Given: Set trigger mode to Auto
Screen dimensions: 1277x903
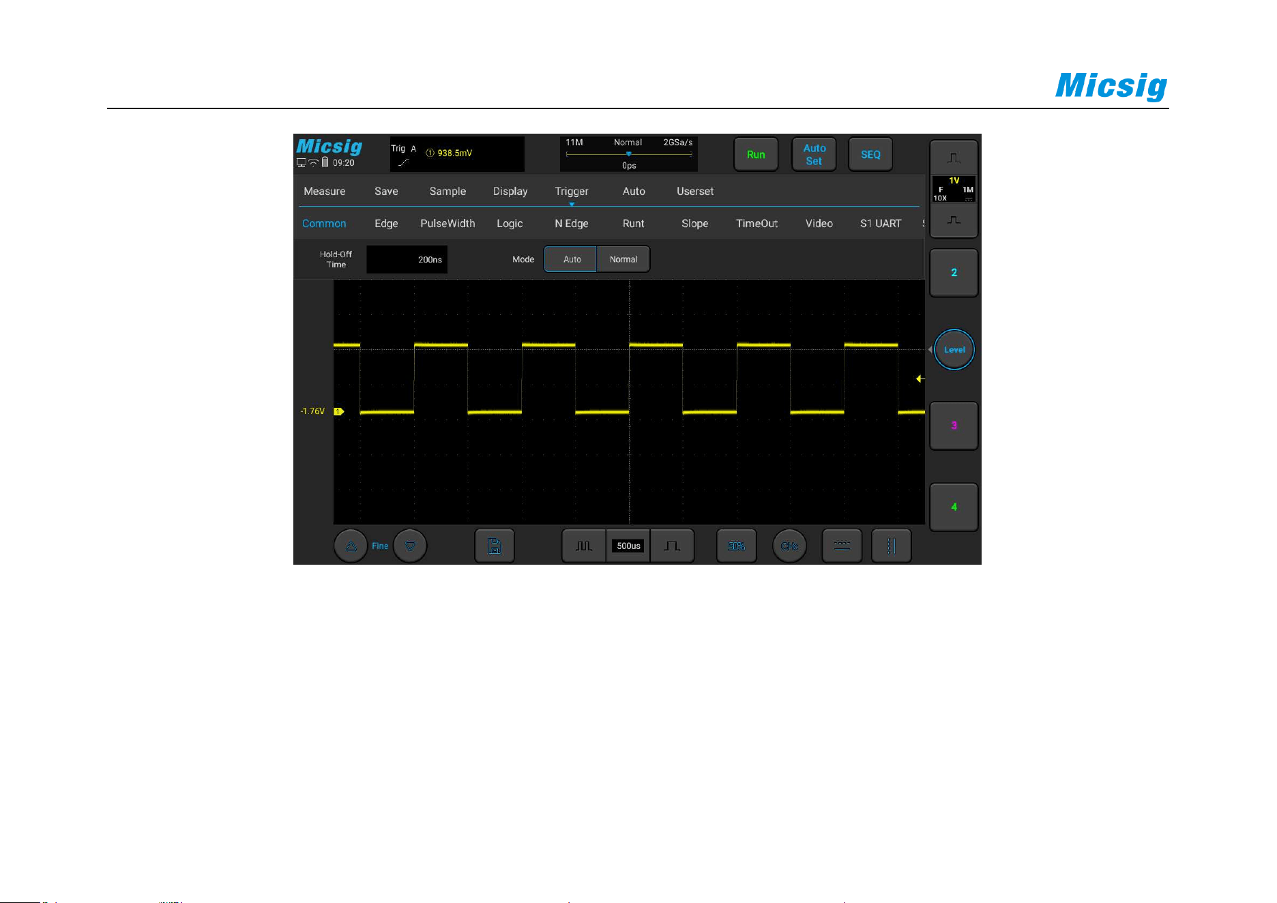Looking at the screenshot, I should coord(572,260).
